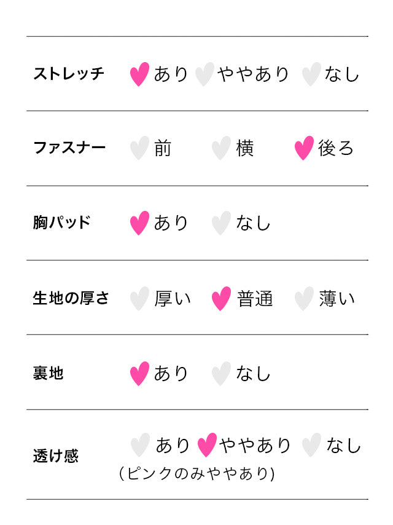Click the note text (ピンクのみややあり)
This screenshot has height=525, width=393.
[196, 474]
